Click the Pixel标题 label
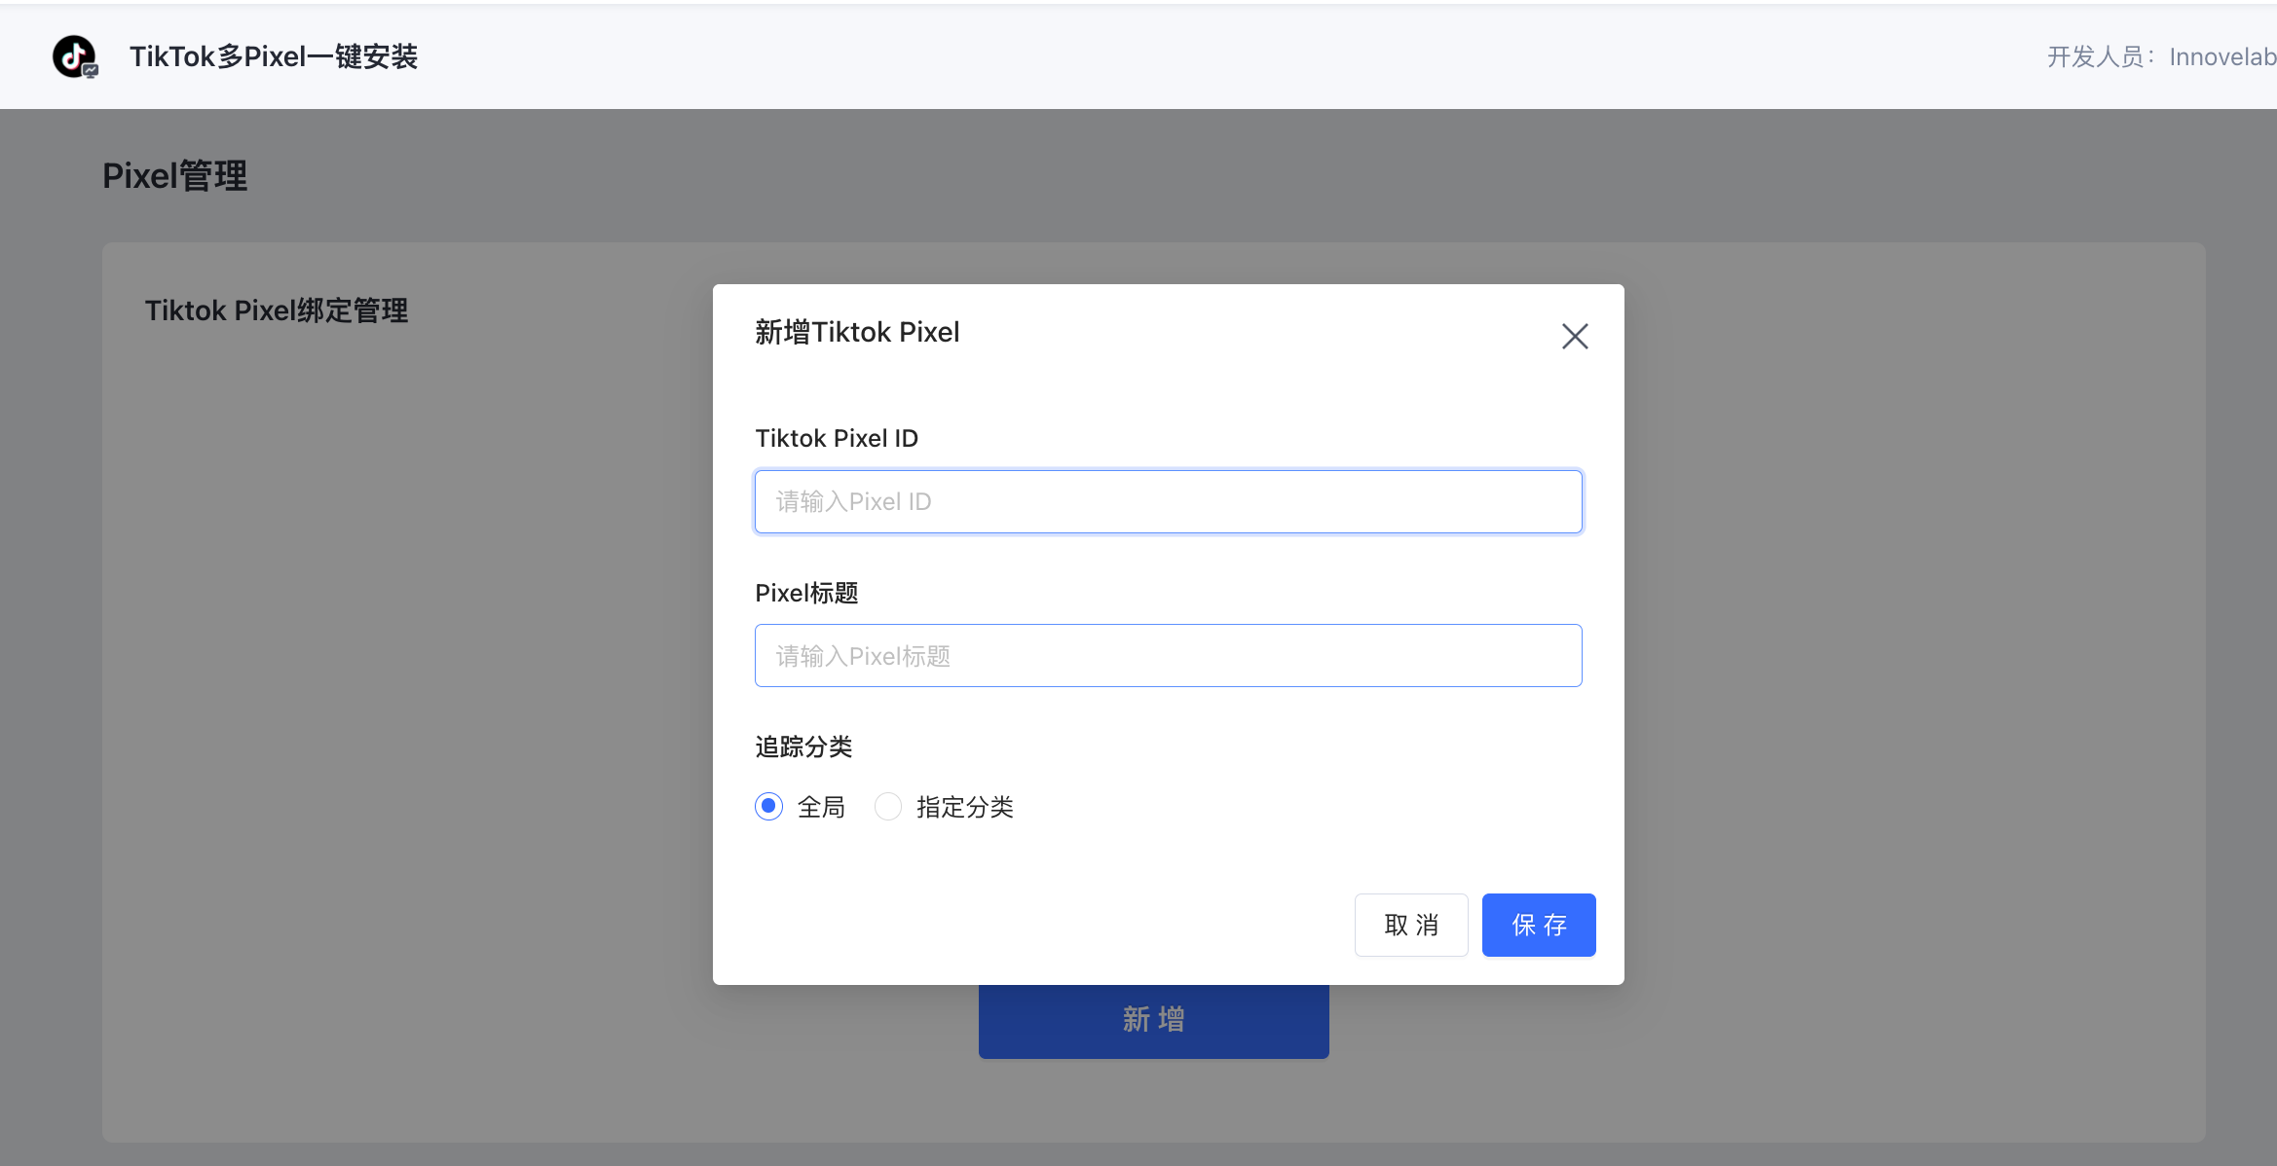 click(806, 593)
